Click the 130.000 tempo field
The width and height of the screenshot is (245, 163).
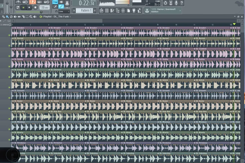click(44, 7)
